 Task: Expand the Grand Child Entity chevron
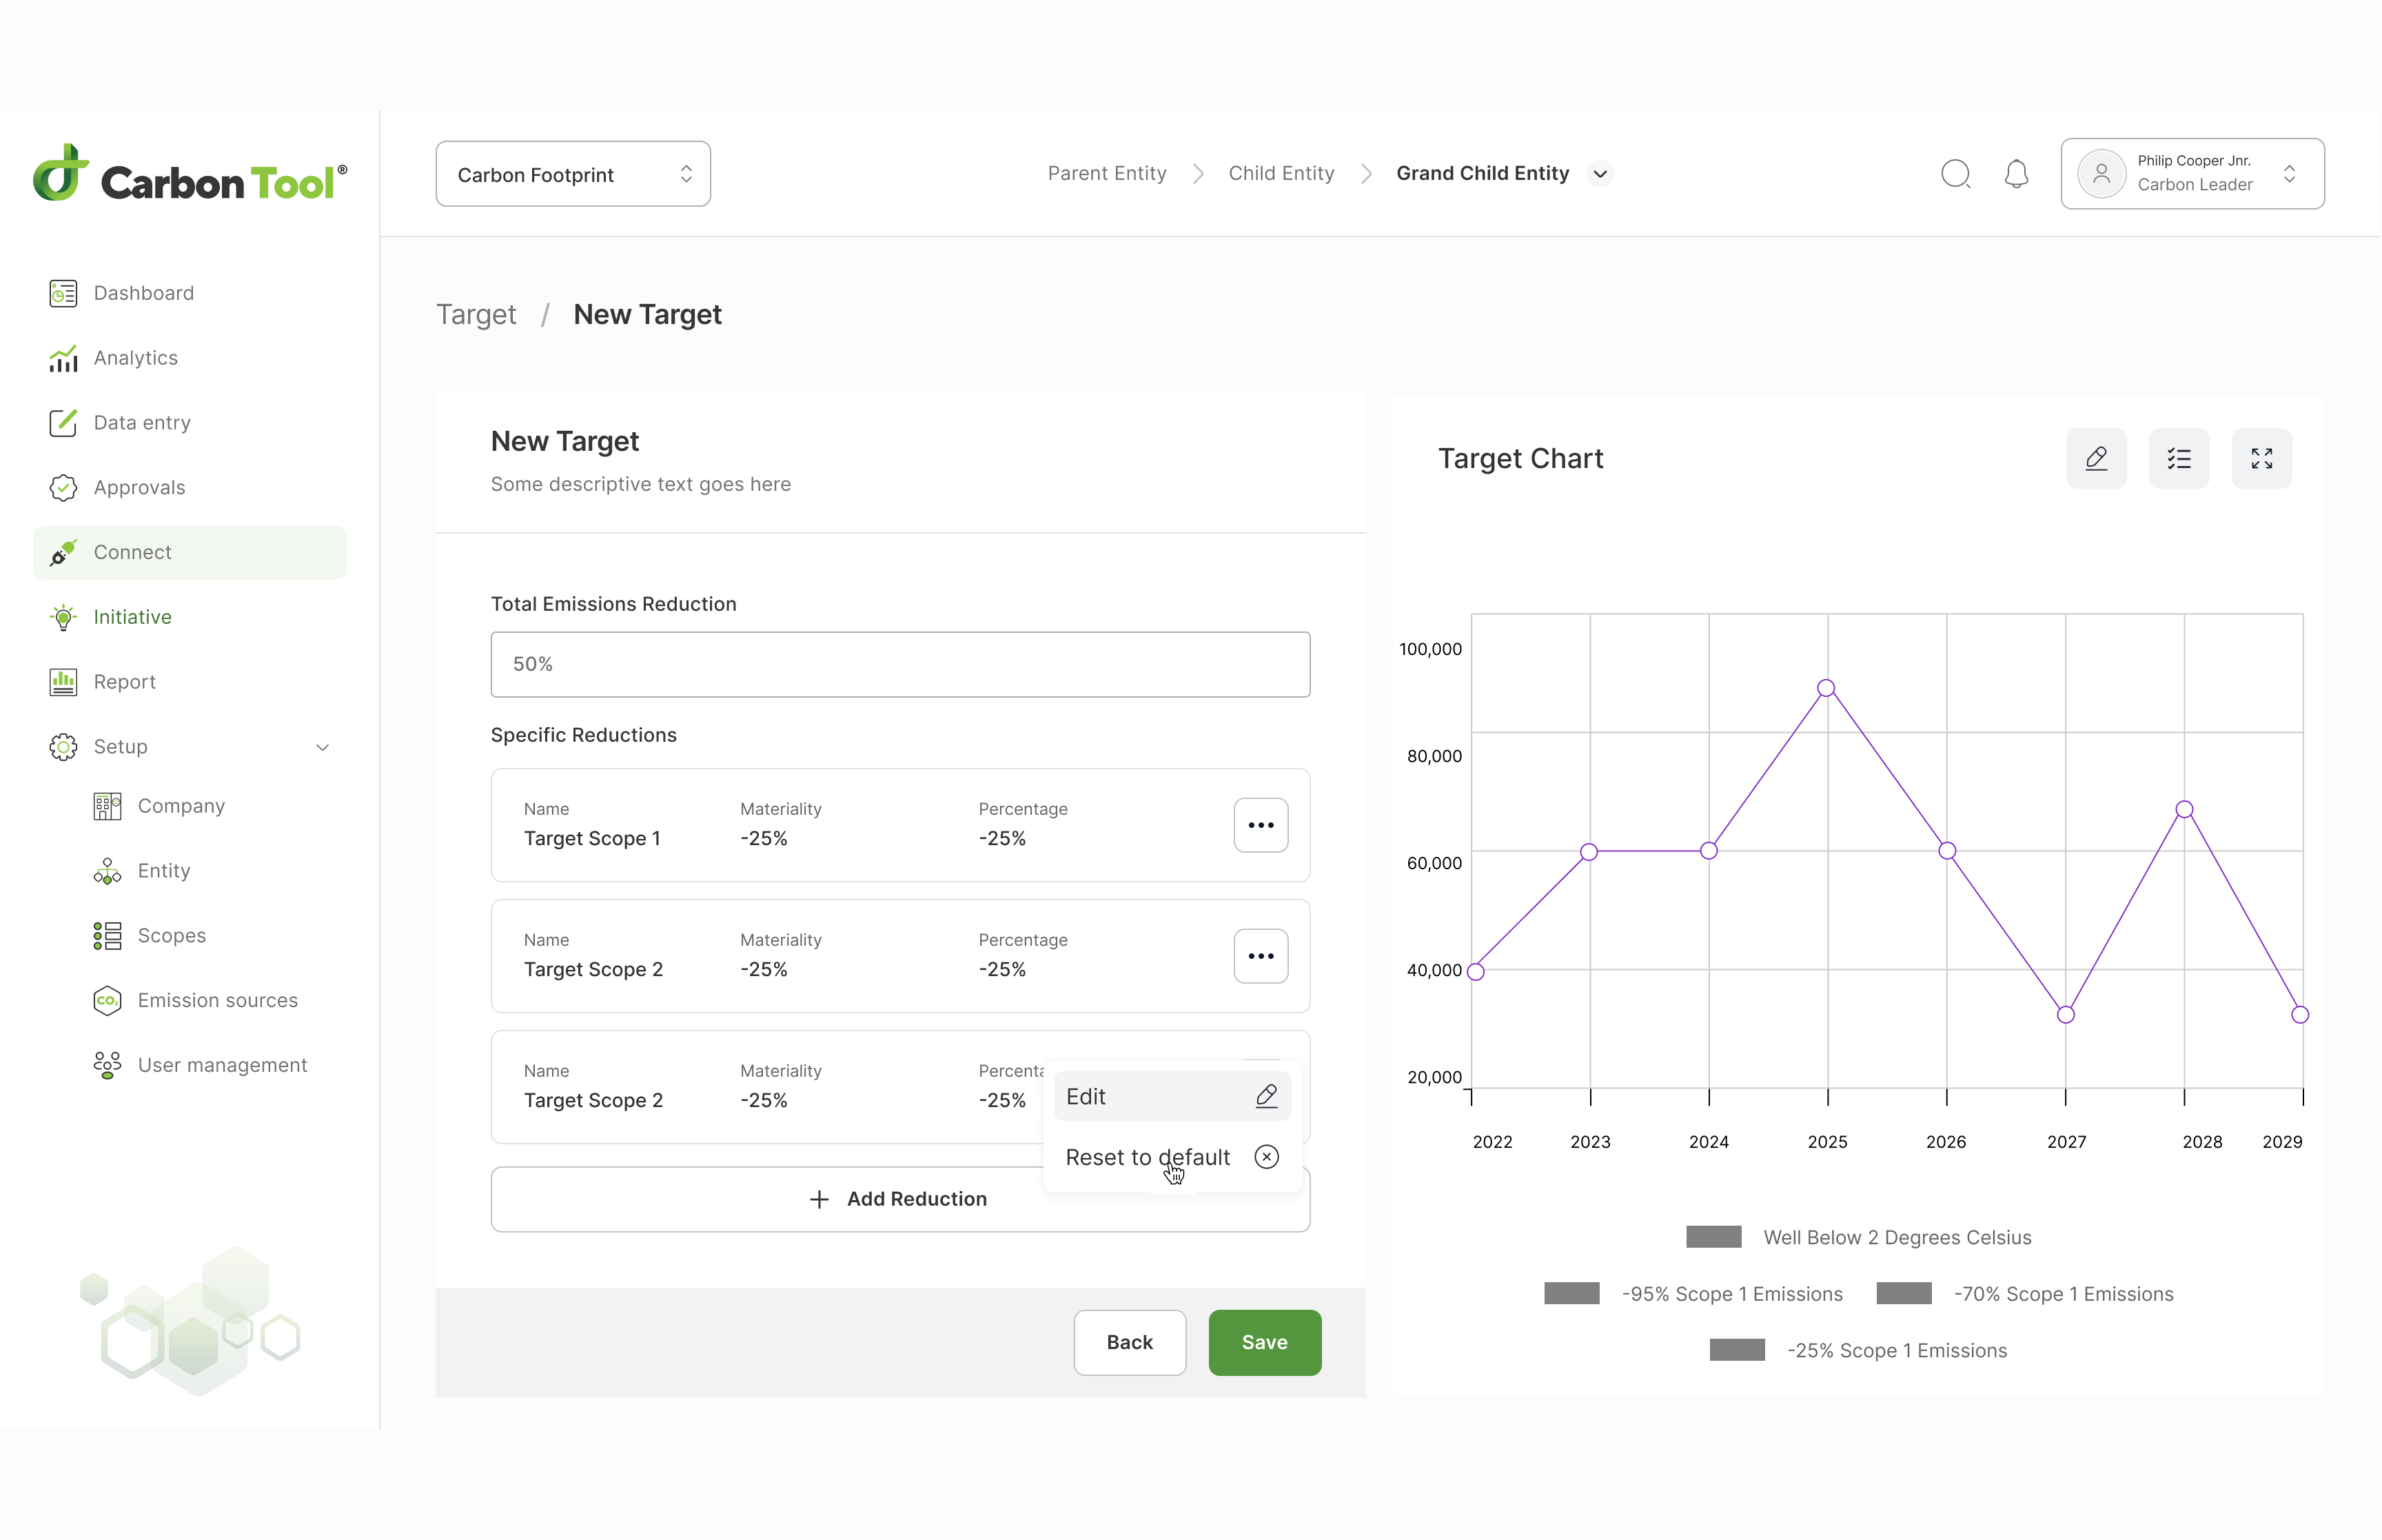[x=1600, y=174]
